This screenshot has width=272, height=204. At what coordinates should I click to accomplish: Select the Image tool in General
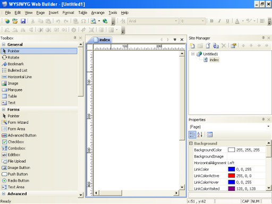(39, 83)
